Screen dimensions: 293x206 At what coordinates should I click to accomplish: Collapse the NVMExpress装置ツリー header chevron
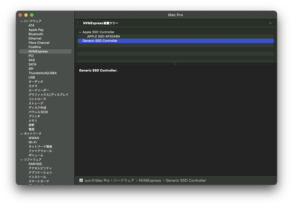coord(270,23)
